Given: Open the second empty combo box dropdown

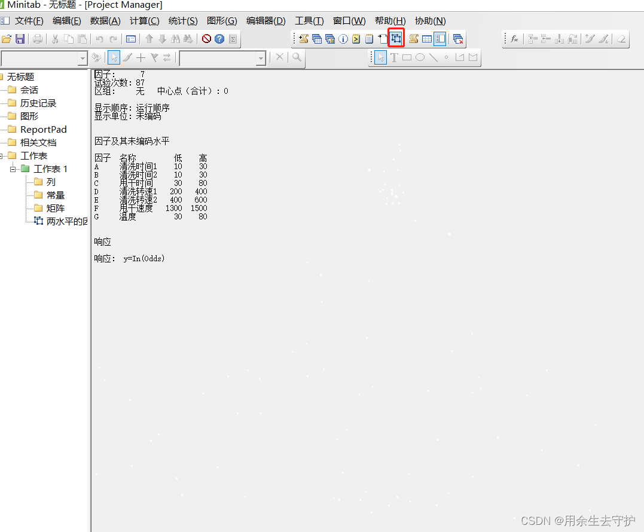Looking at the screenshot, I should tap(261, 59).
